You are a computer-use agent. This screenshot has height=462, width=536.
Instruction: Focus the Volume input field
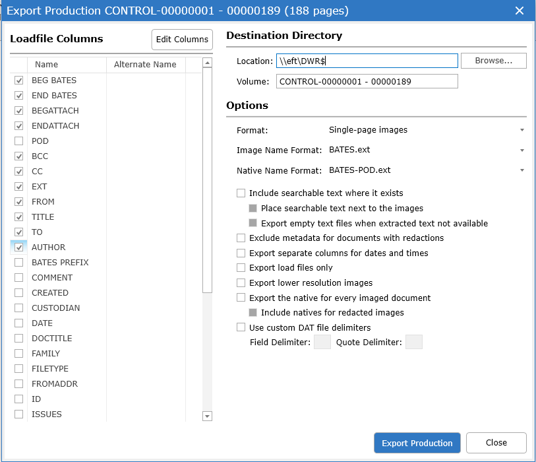click(x=367, y=81)
